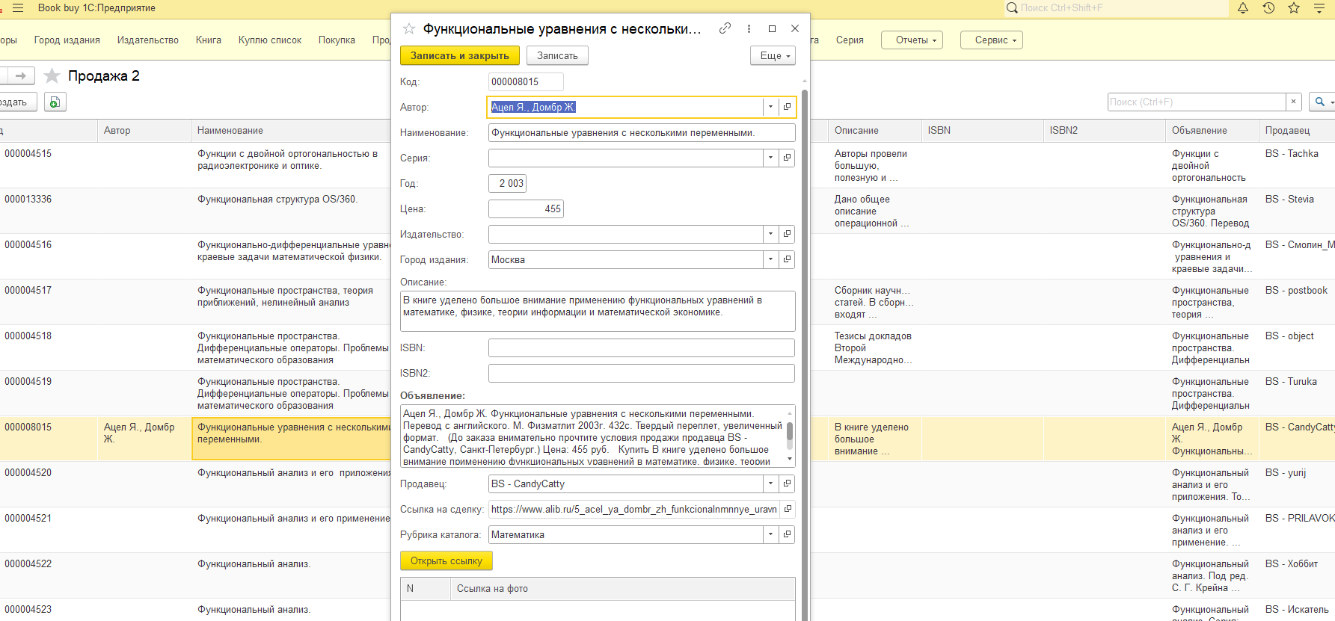Focus the Цена field
Screen dimensions: 1335x621
point(526,208)
